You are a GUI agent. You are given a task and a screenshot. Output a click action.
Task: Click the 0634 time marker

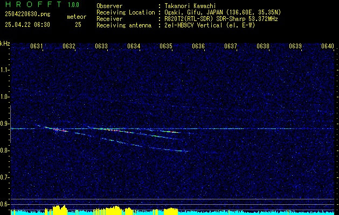134,46
